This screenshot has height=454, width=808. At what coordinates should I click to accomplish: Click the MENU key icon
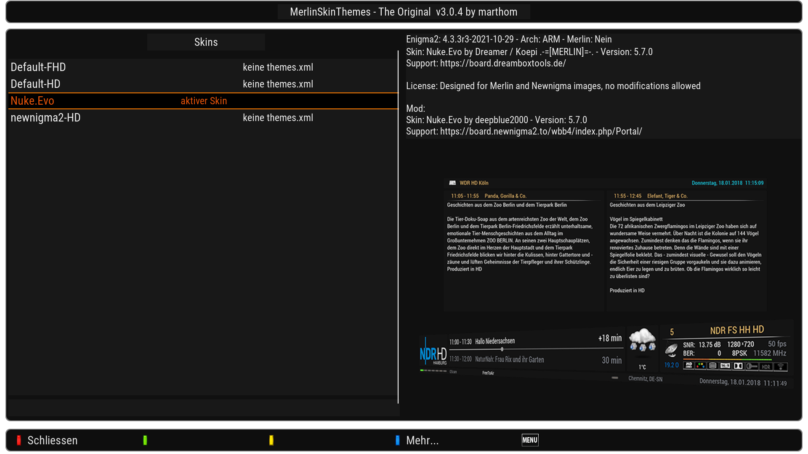pyautogui.click(x=530, y=440)
